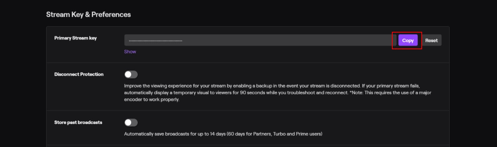
Task: Reset the primary stream key
Action: click(x=431, y=40)
